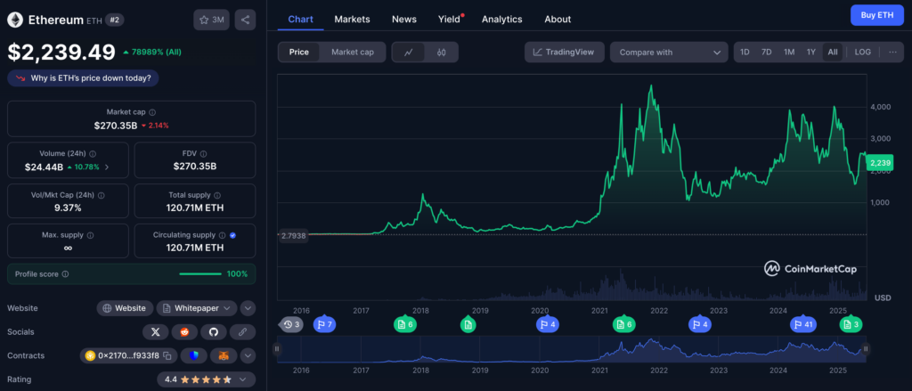
Task: Set chart range to 7D
Action: [767, 52]
